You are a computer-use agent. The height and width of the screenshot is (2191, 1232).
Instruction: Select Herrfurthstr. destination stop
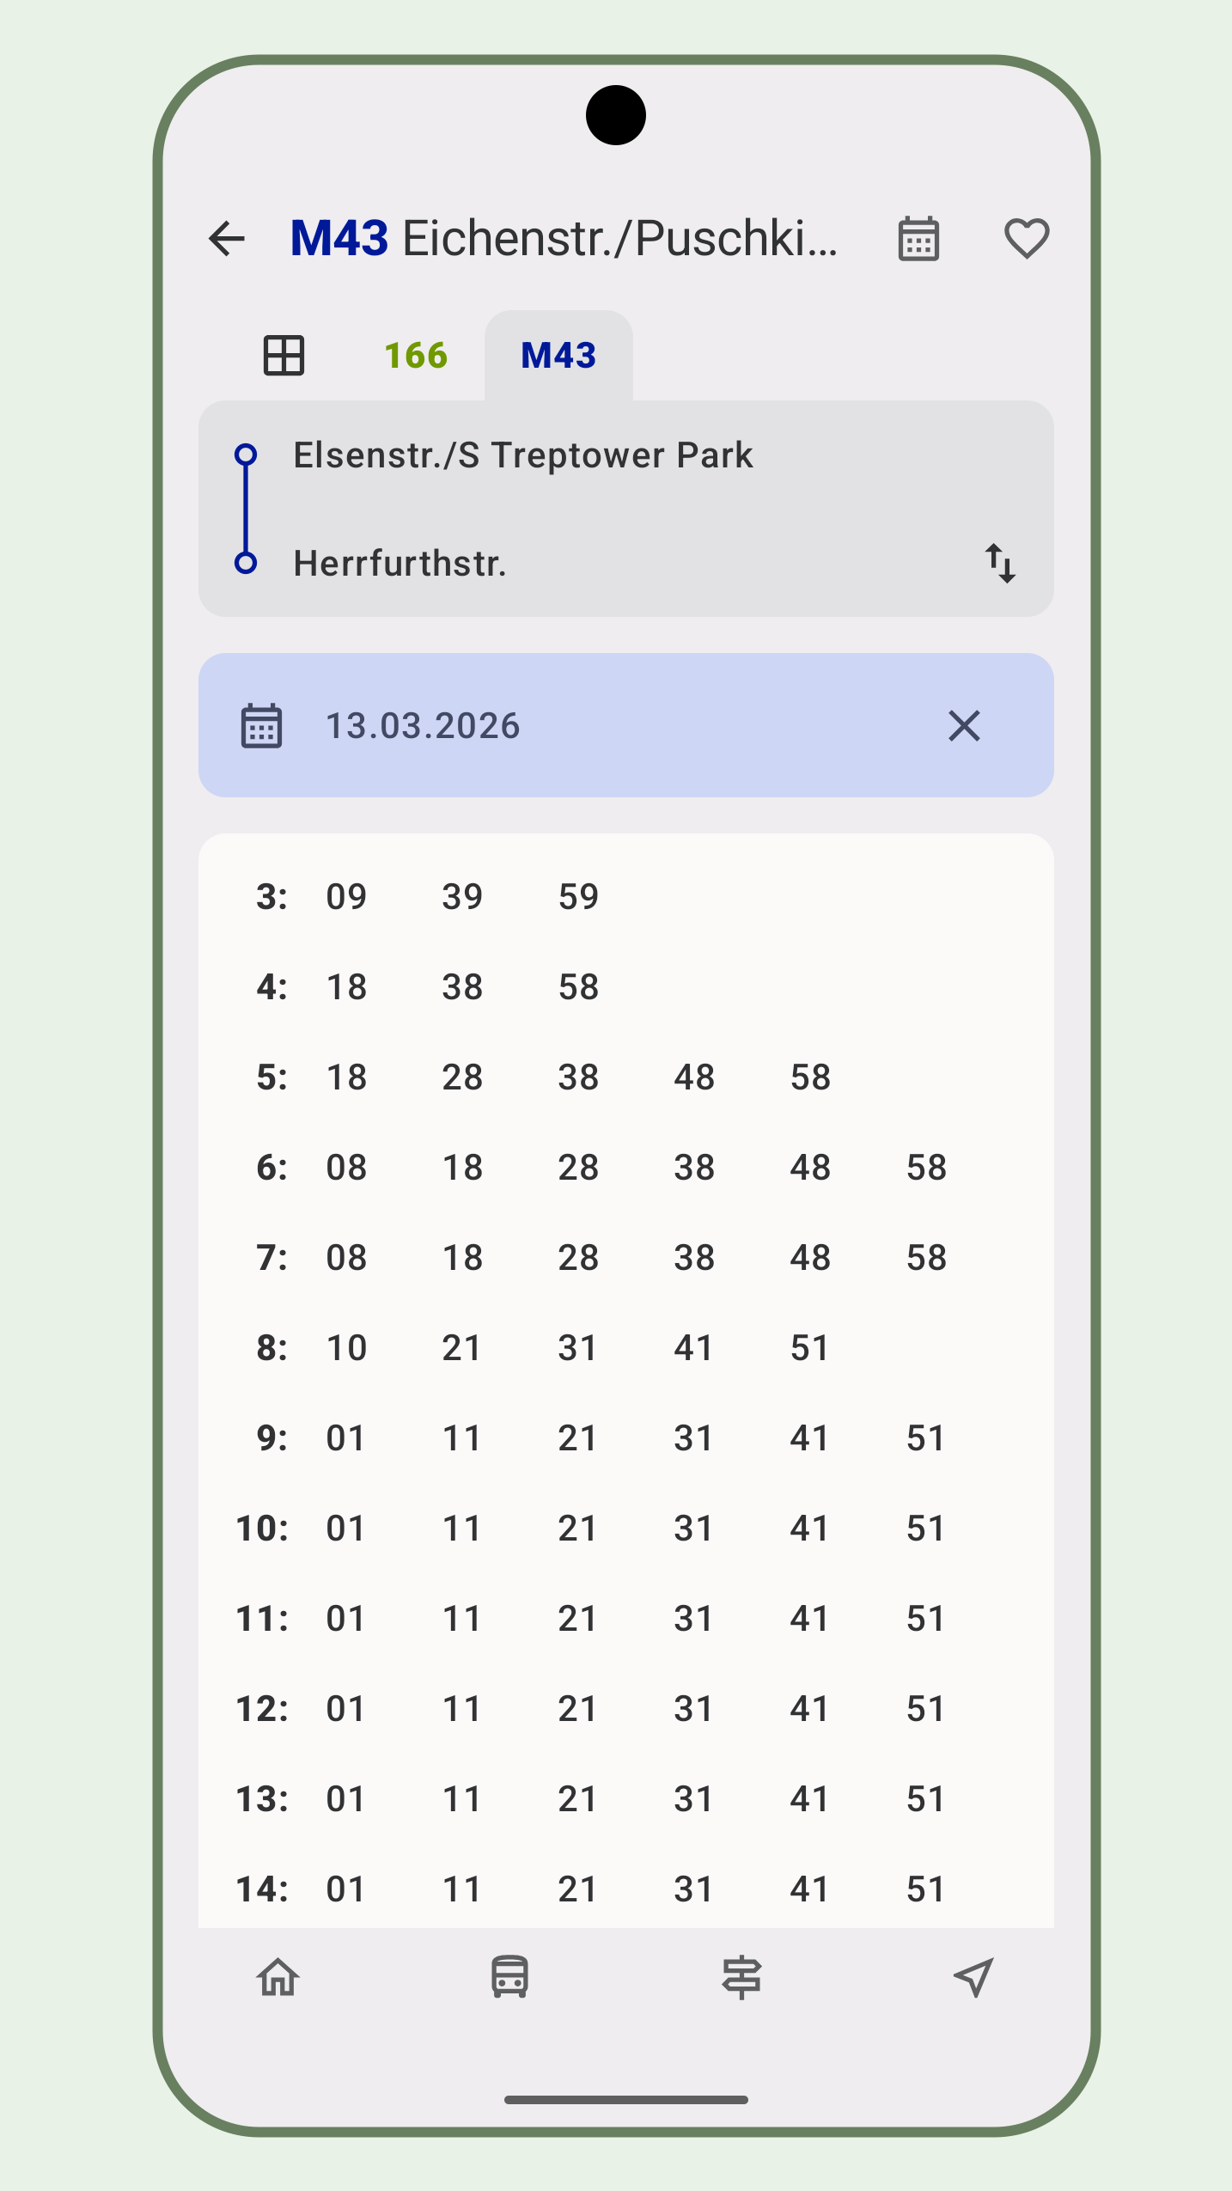click(x=399, y=564)
